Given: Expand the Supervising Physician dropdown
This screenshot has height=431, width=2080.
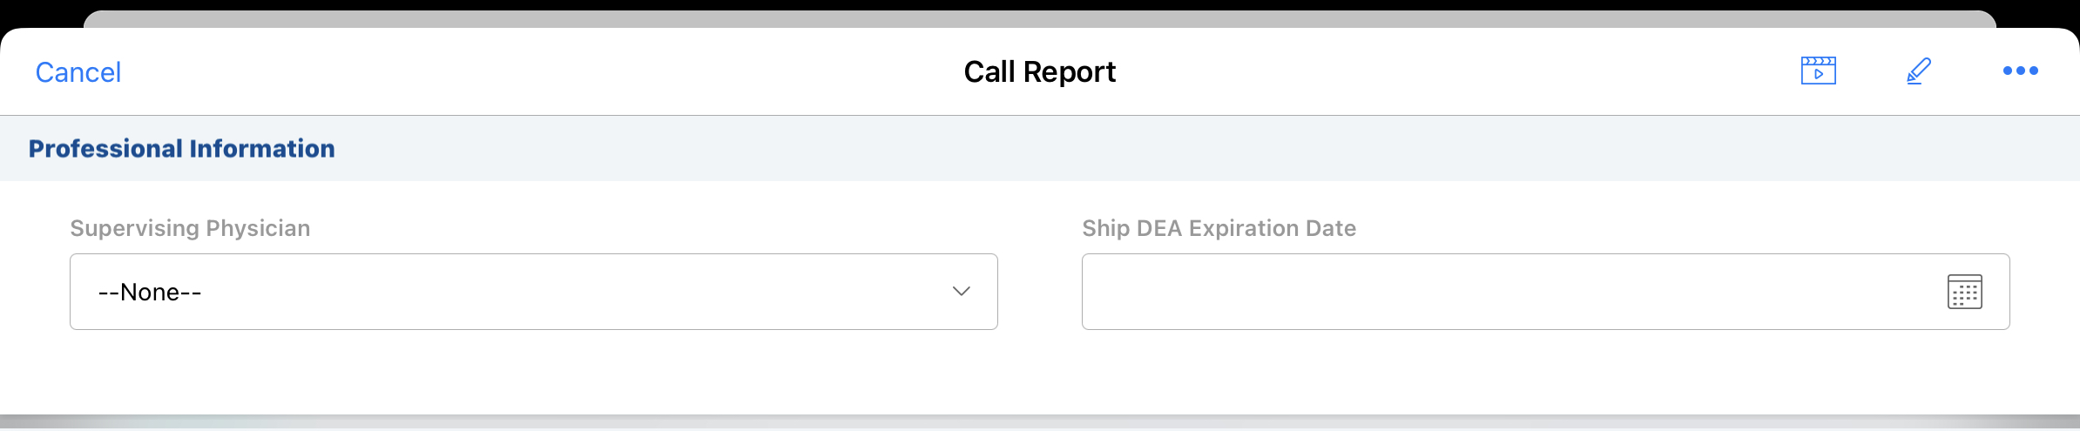Looking at the screenshot, I should click(x=533, y=292).
